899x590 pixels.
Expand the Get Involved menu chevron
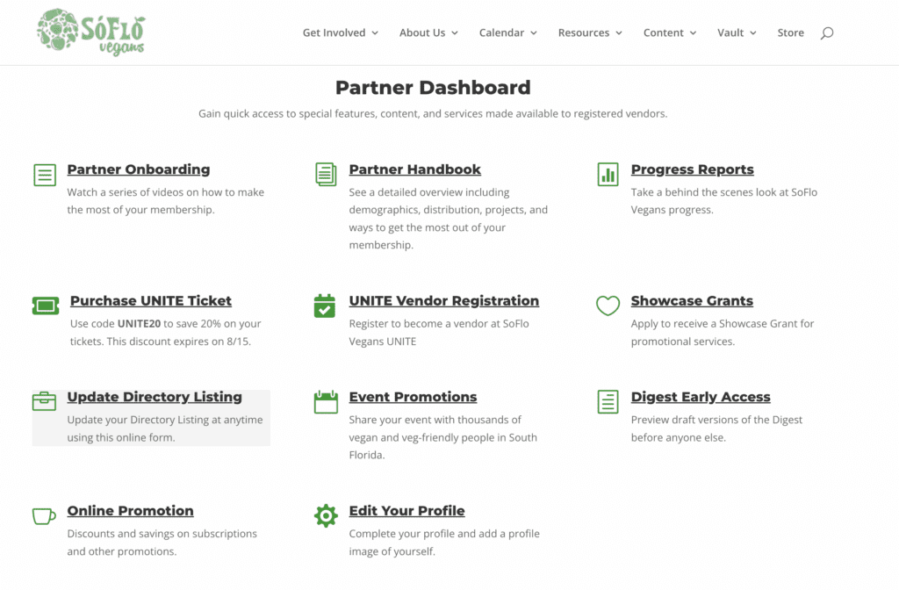coord(375,33)
